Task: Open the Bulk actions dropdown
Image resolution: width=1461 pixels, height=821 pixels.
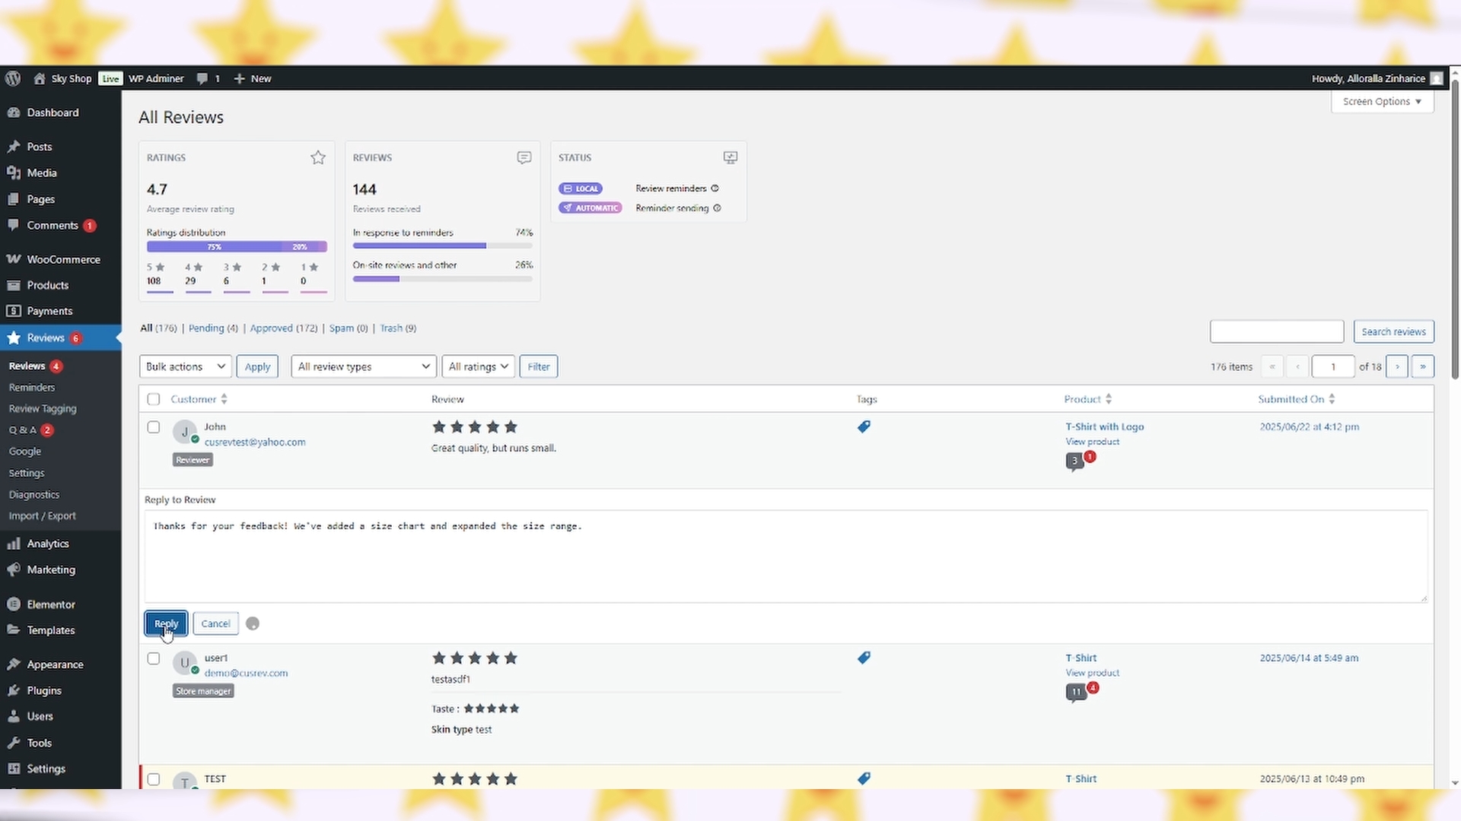Action: tap(186, 366)
